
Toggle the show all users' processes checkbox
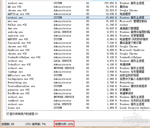click(x=8, y=114)
